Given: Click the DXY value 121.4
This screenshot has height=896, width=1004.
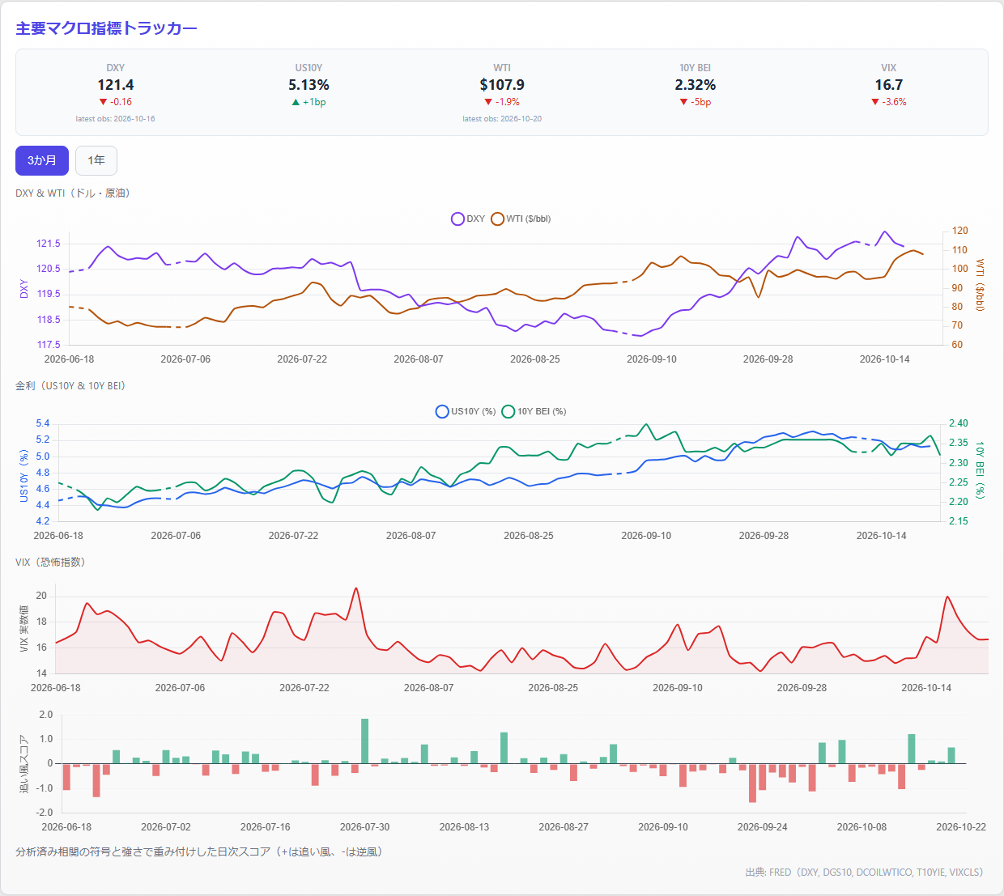Looking at the screenshot, I should pyautogui.click(x=115, y=85).
